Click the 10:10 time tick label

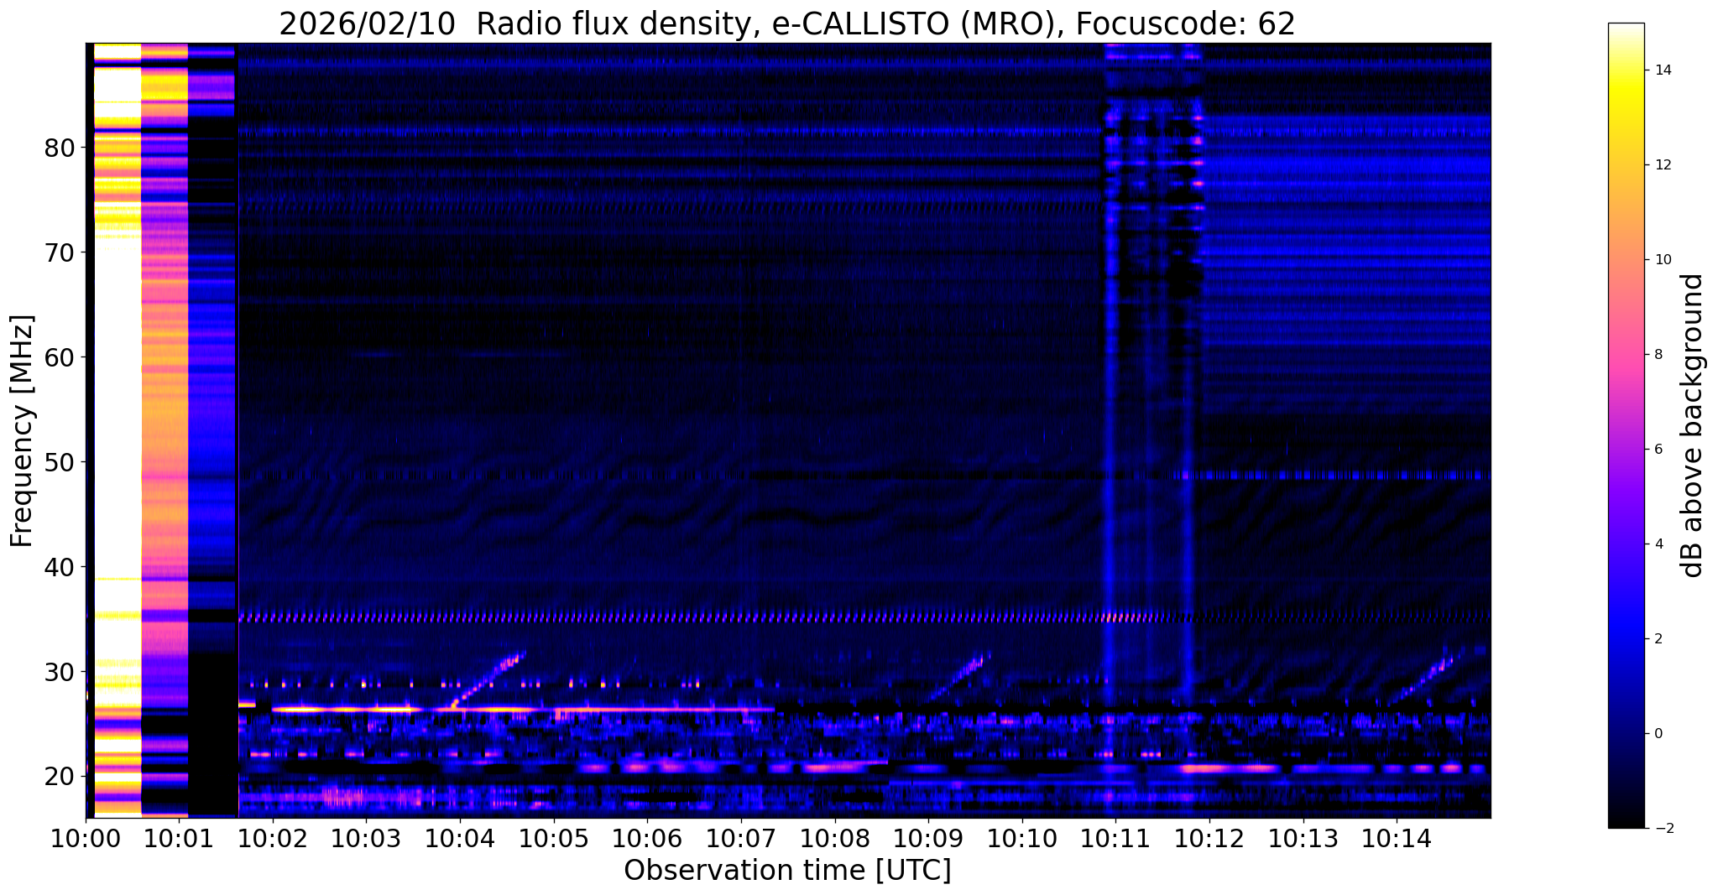pyautogui.click(x=1021, y=838)
